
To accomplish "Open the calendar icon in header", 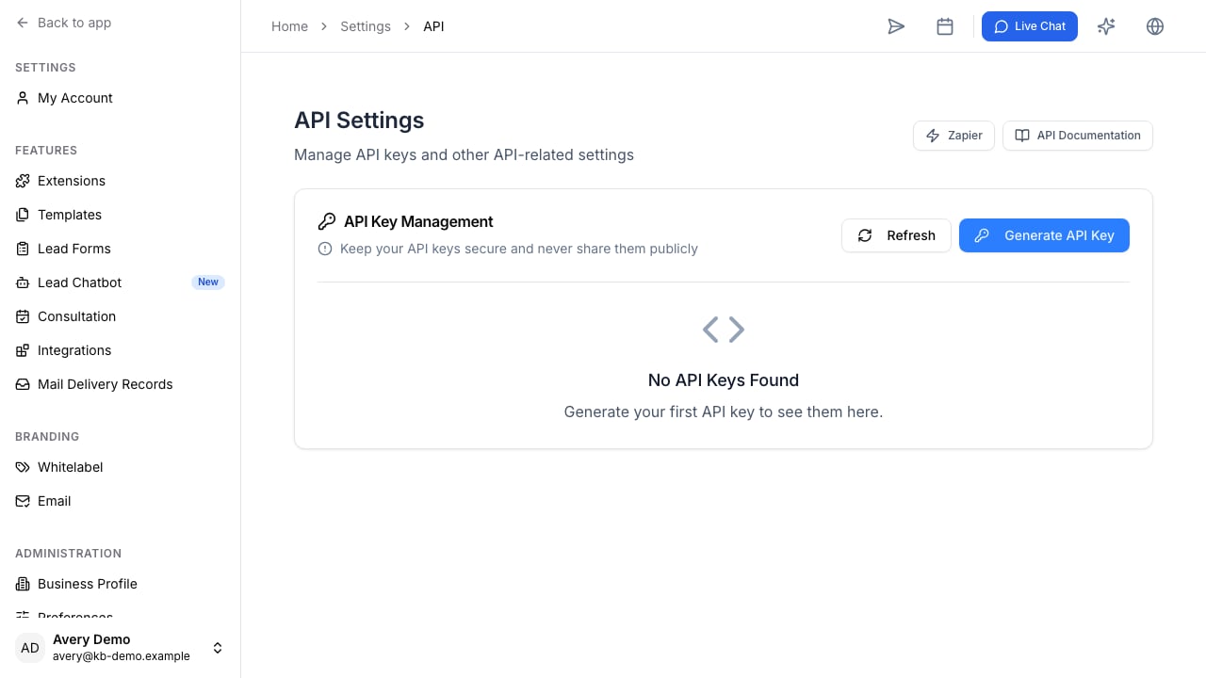I will tap(945, 26).
